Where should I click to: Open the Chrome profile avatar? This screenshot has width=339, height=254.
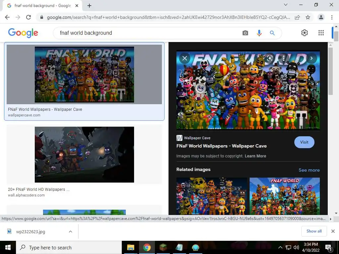click(x=321, y=17)
